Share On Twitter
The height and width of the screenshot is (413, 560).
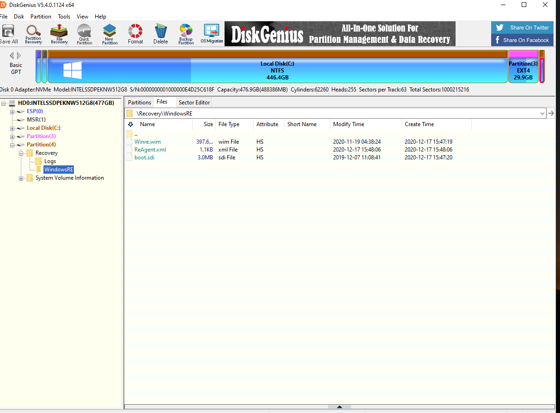(x=522, y=28)
